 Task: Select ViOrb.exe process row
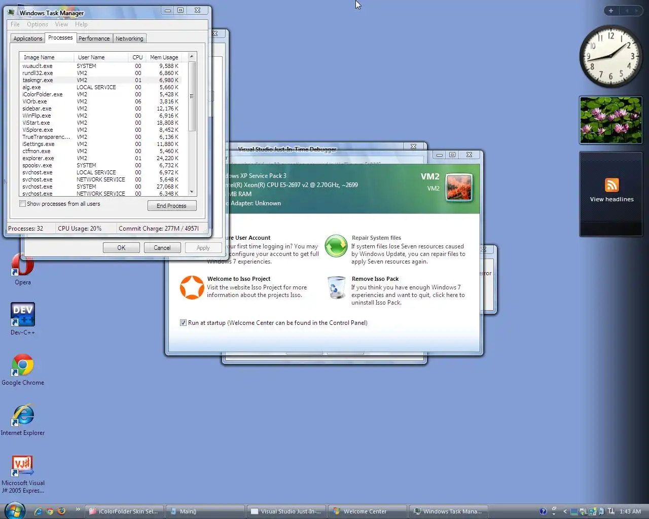tap(100, 101)
